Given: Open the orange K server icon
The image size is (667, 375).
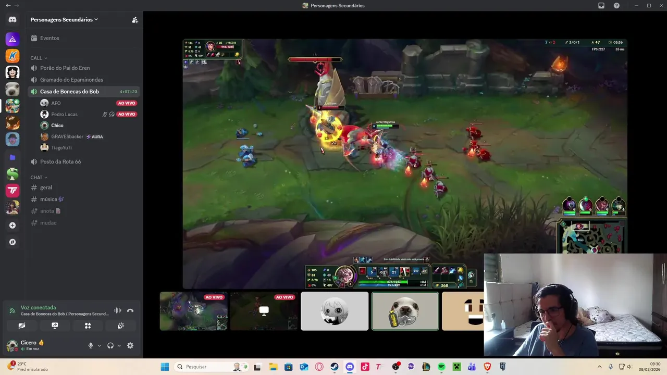Looking at the screenshot, I should point(13,56).
